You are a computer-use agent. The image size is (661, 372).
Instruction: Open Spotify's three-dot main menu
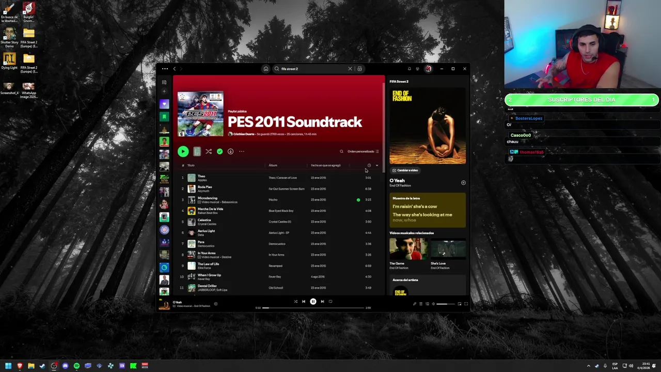pyautogui.click(x=165, y=69)
